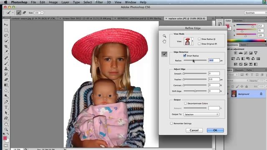Select the Move tool
267x150 pixels.
tap(6, 25)
